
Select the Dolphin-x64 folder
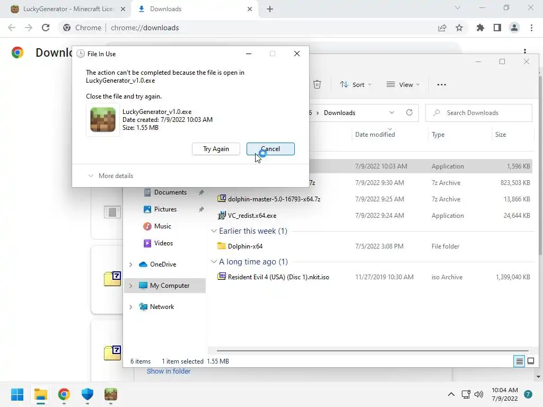click(245, 246)
